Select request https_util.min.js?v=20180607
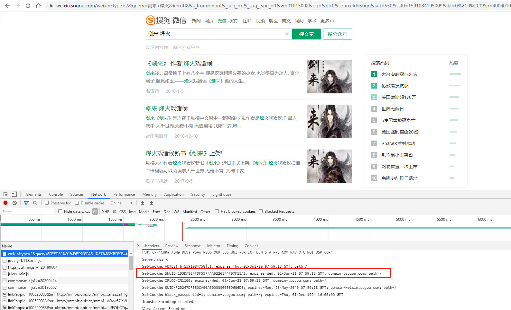Viewport: 511px width, 310px height. coord(33,267)
